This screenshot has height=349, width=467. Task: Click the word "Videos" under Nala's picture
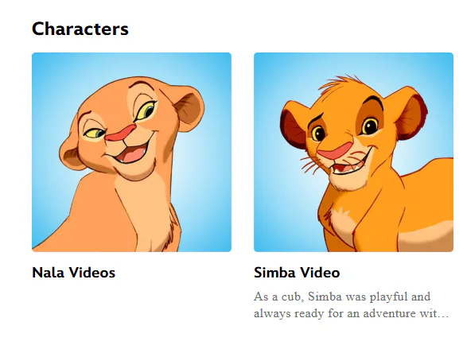(92, 273)
